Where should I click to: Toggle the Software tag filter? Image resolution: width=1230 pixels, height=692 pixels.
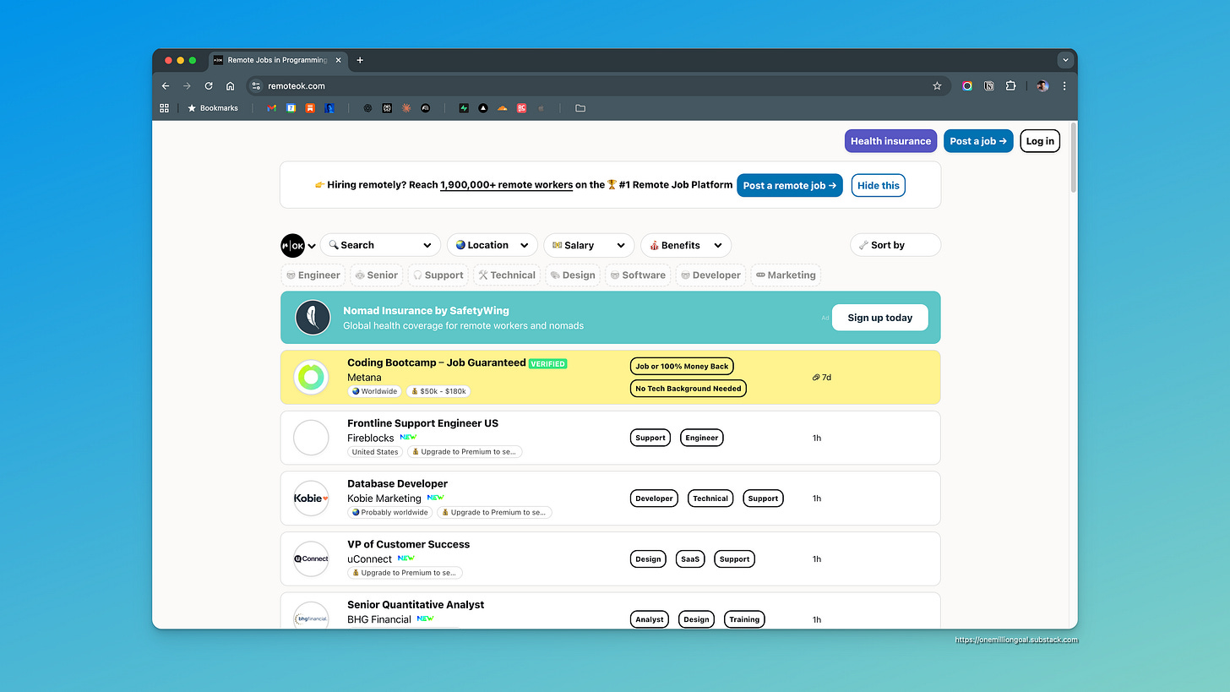click(638, 275)
